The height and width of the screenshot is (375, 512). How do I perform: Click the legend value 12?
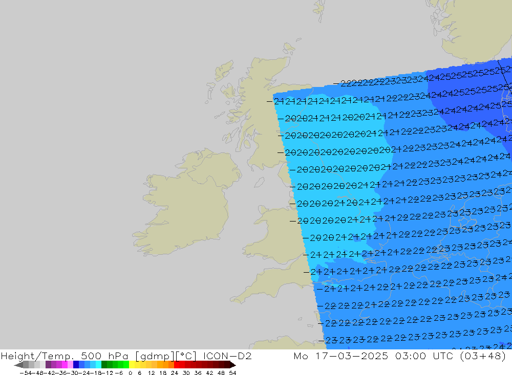[151, 373]
